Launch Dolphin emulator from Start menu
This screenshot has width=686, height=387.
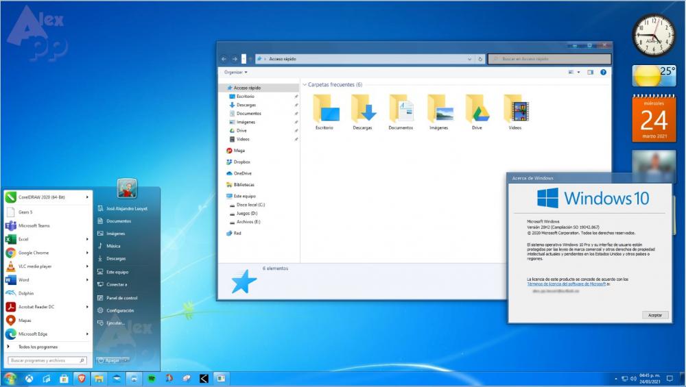point(48,294)
